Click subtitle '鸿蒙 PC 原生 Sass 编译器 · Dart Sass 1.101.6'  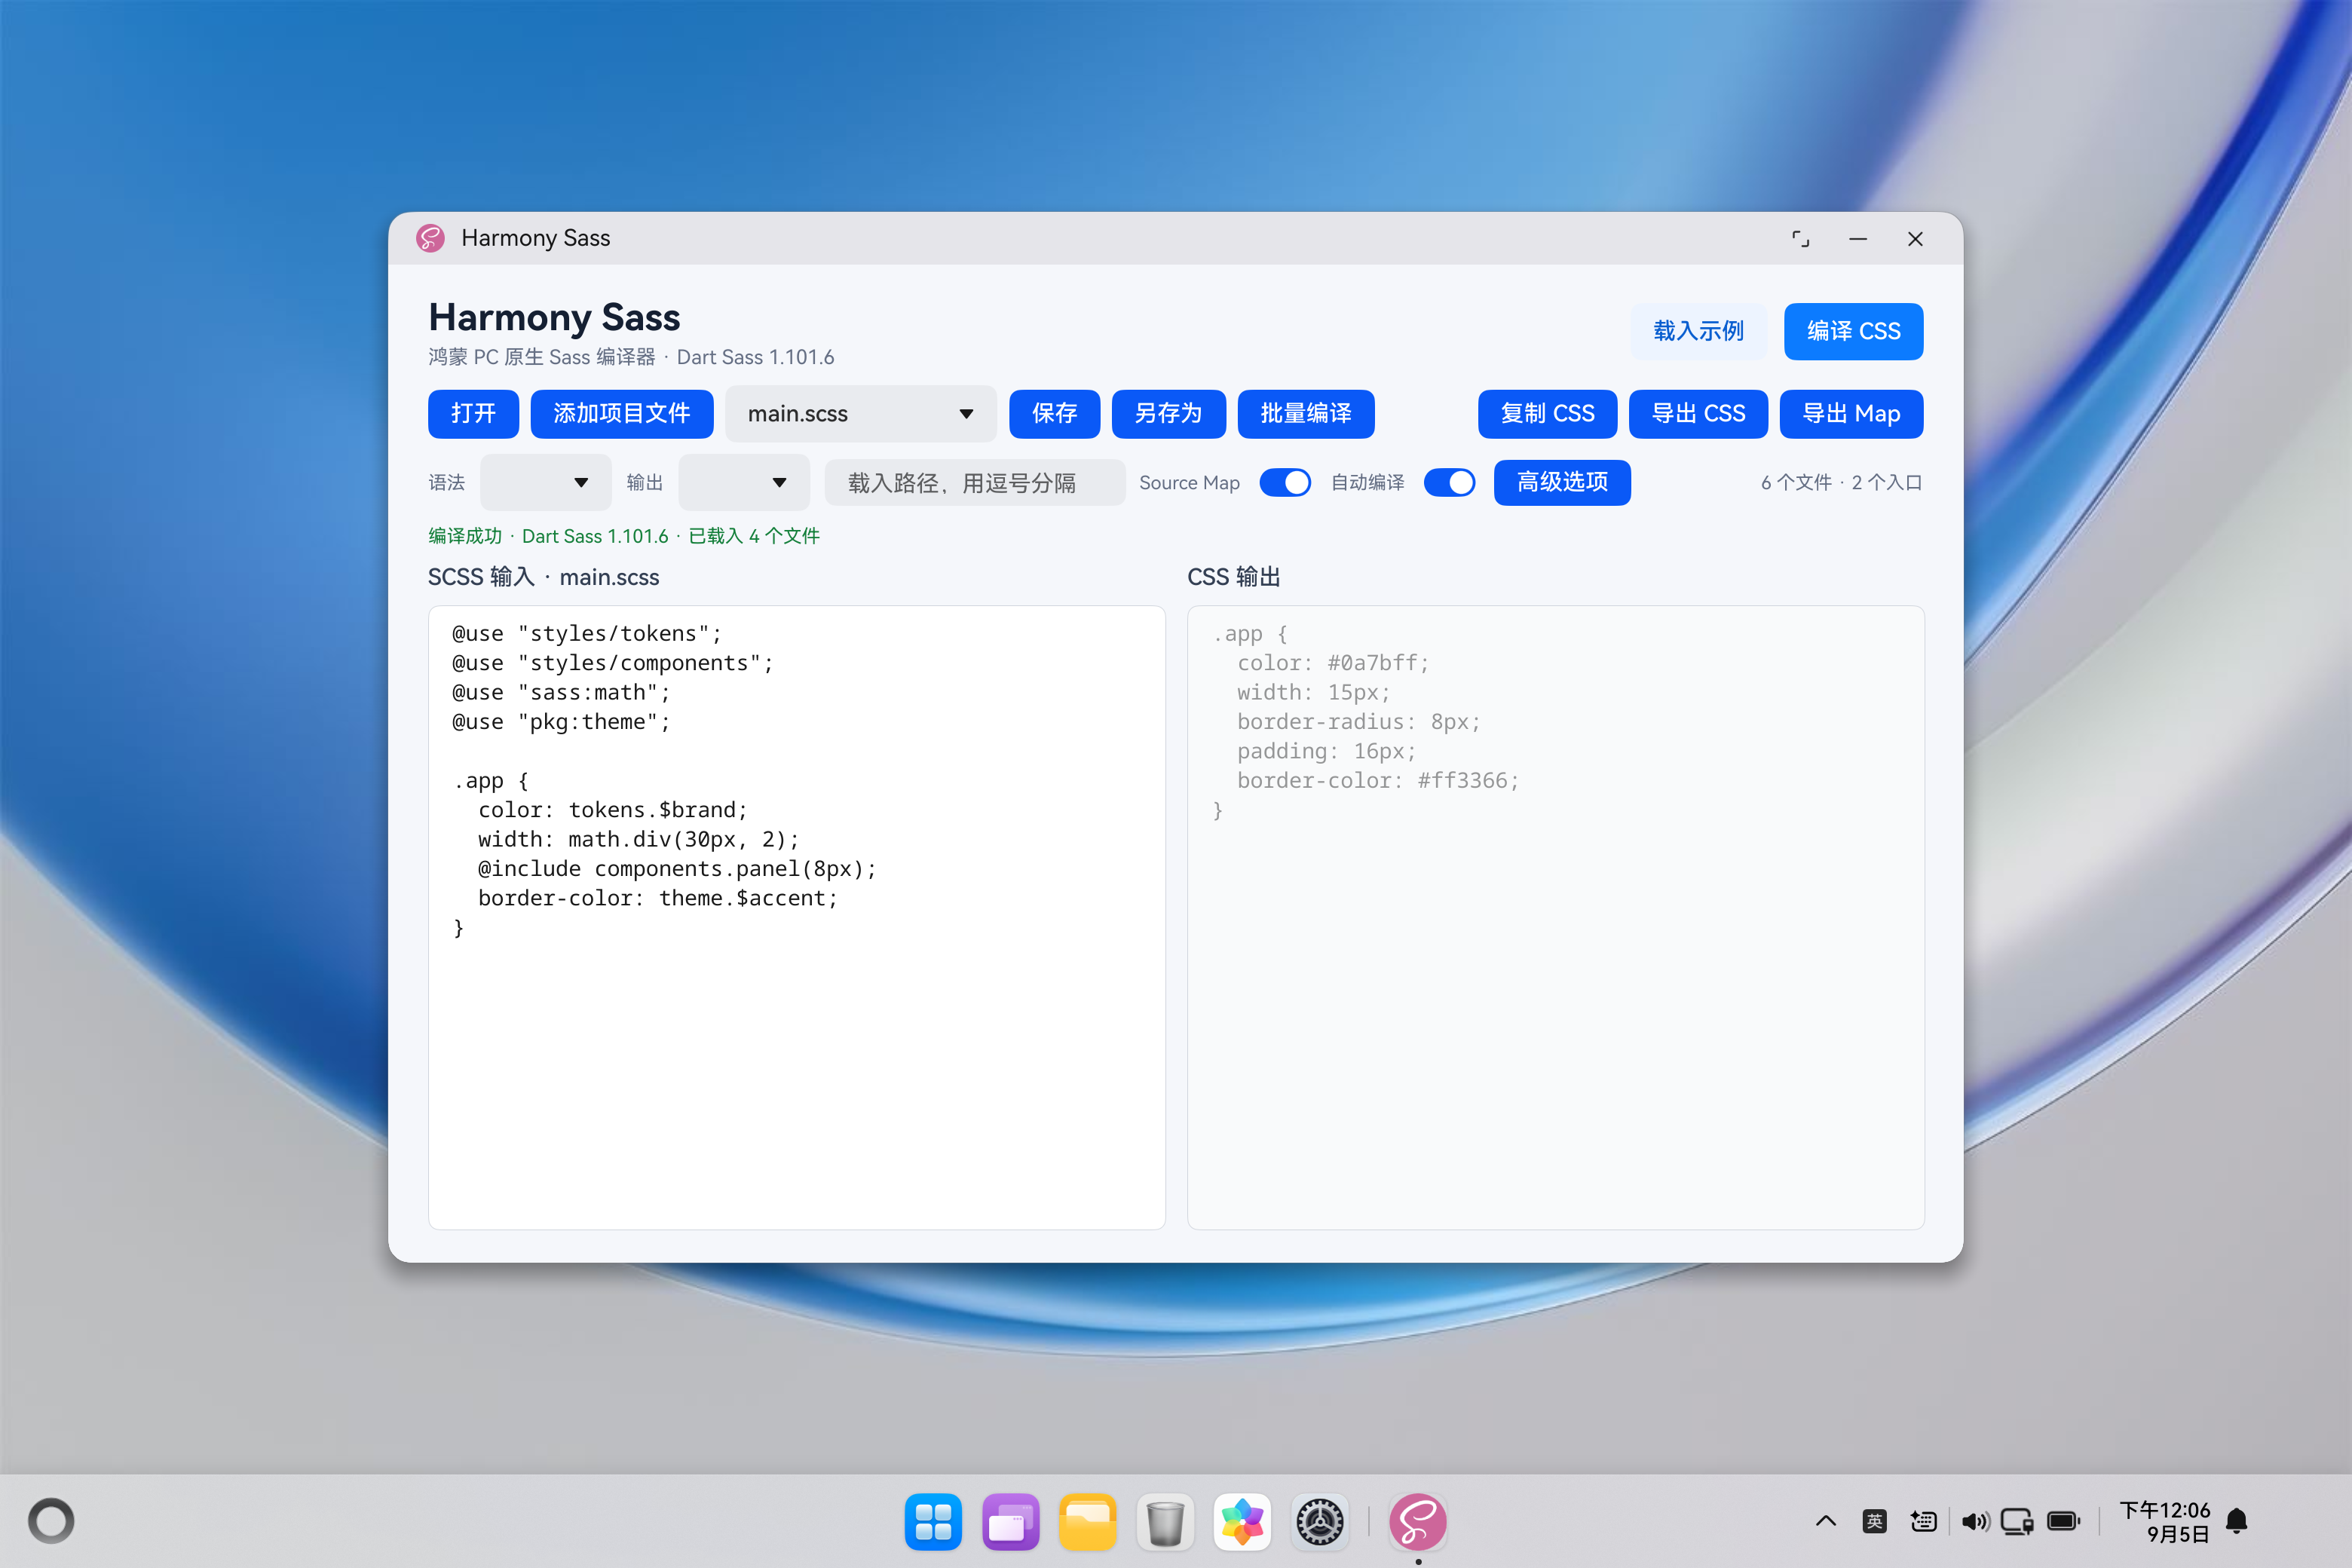631,357
